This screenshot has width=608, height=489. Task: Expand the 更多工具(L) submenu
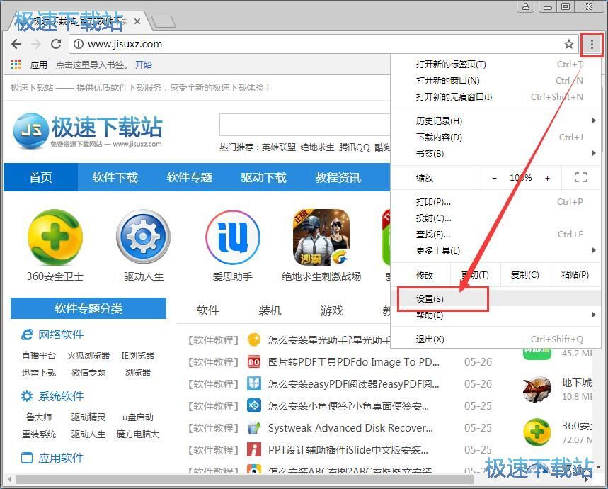point(495,250)
